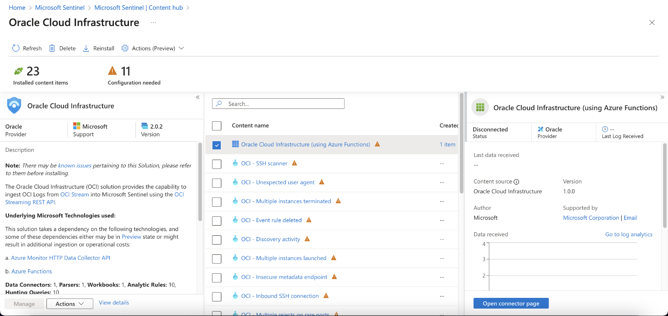Image resolution: width=668 pixels, height=316 pixels.
Task: Click the Actions (Preview) gear icon
Action: tap(125, 48)
